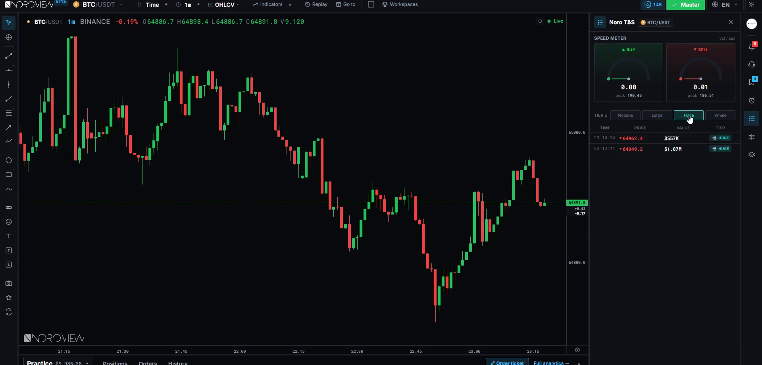Open bookmarks icon with 4 badge
762x365 pixels.
pos(752,82)
